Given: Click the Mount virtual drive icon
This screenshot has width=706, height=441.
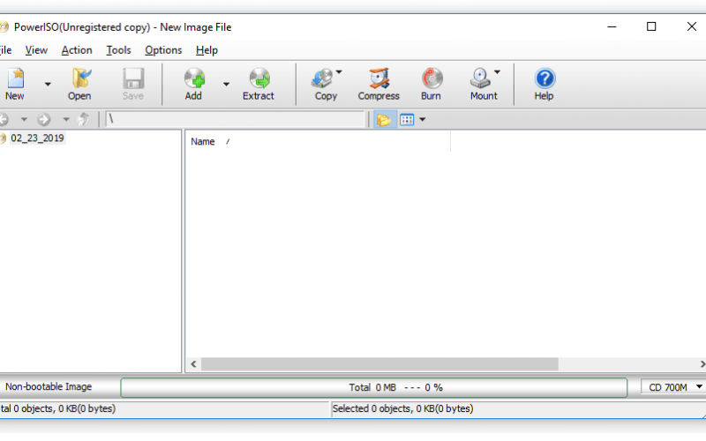Looking at the screenshot, I should 480,78.
